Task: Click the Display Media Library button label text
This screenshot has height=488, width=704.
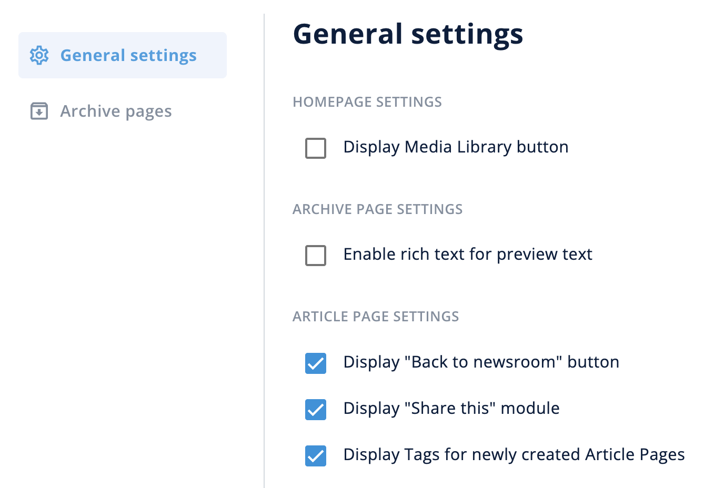Action: coord(456,147)
